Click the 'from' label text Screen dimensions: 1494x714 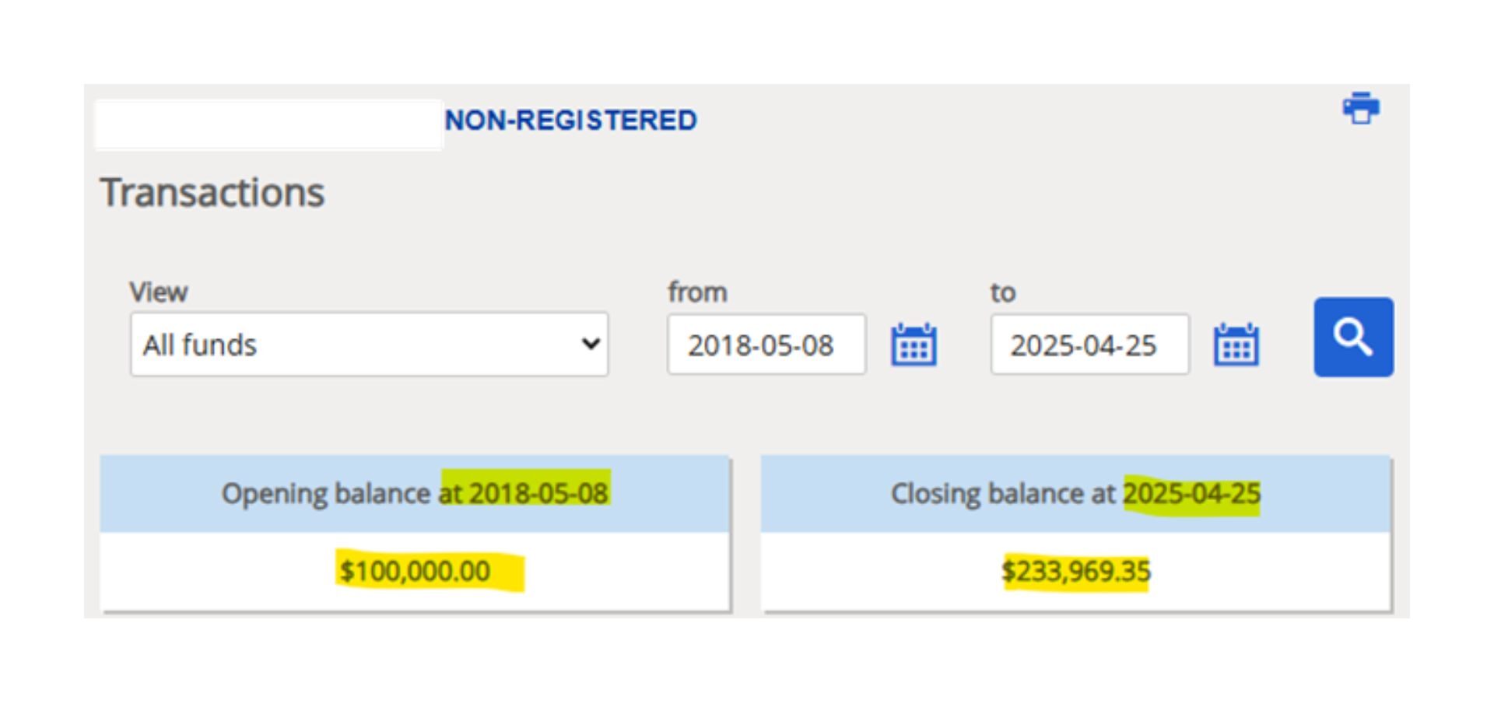click(697, 292)
